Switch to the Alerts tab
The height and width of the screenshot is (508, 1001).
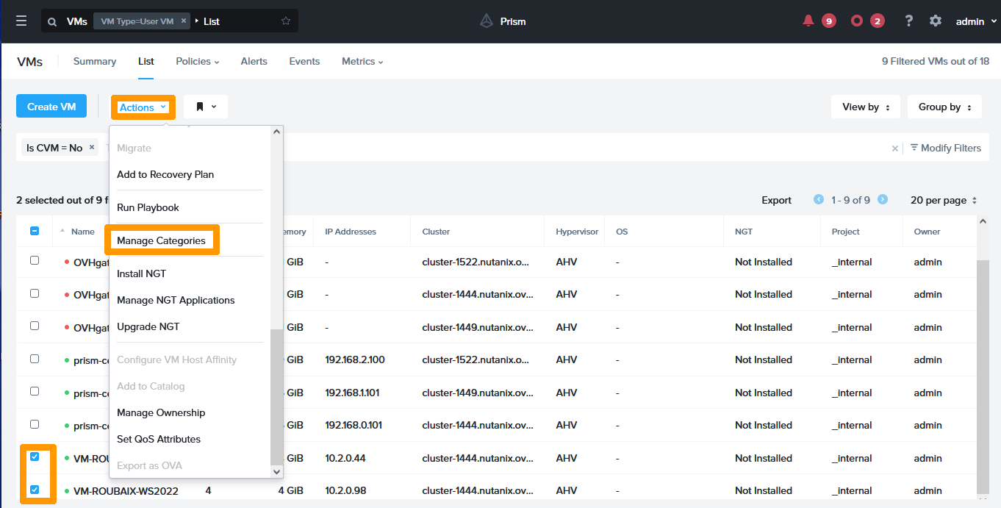[x=254, y=62]
